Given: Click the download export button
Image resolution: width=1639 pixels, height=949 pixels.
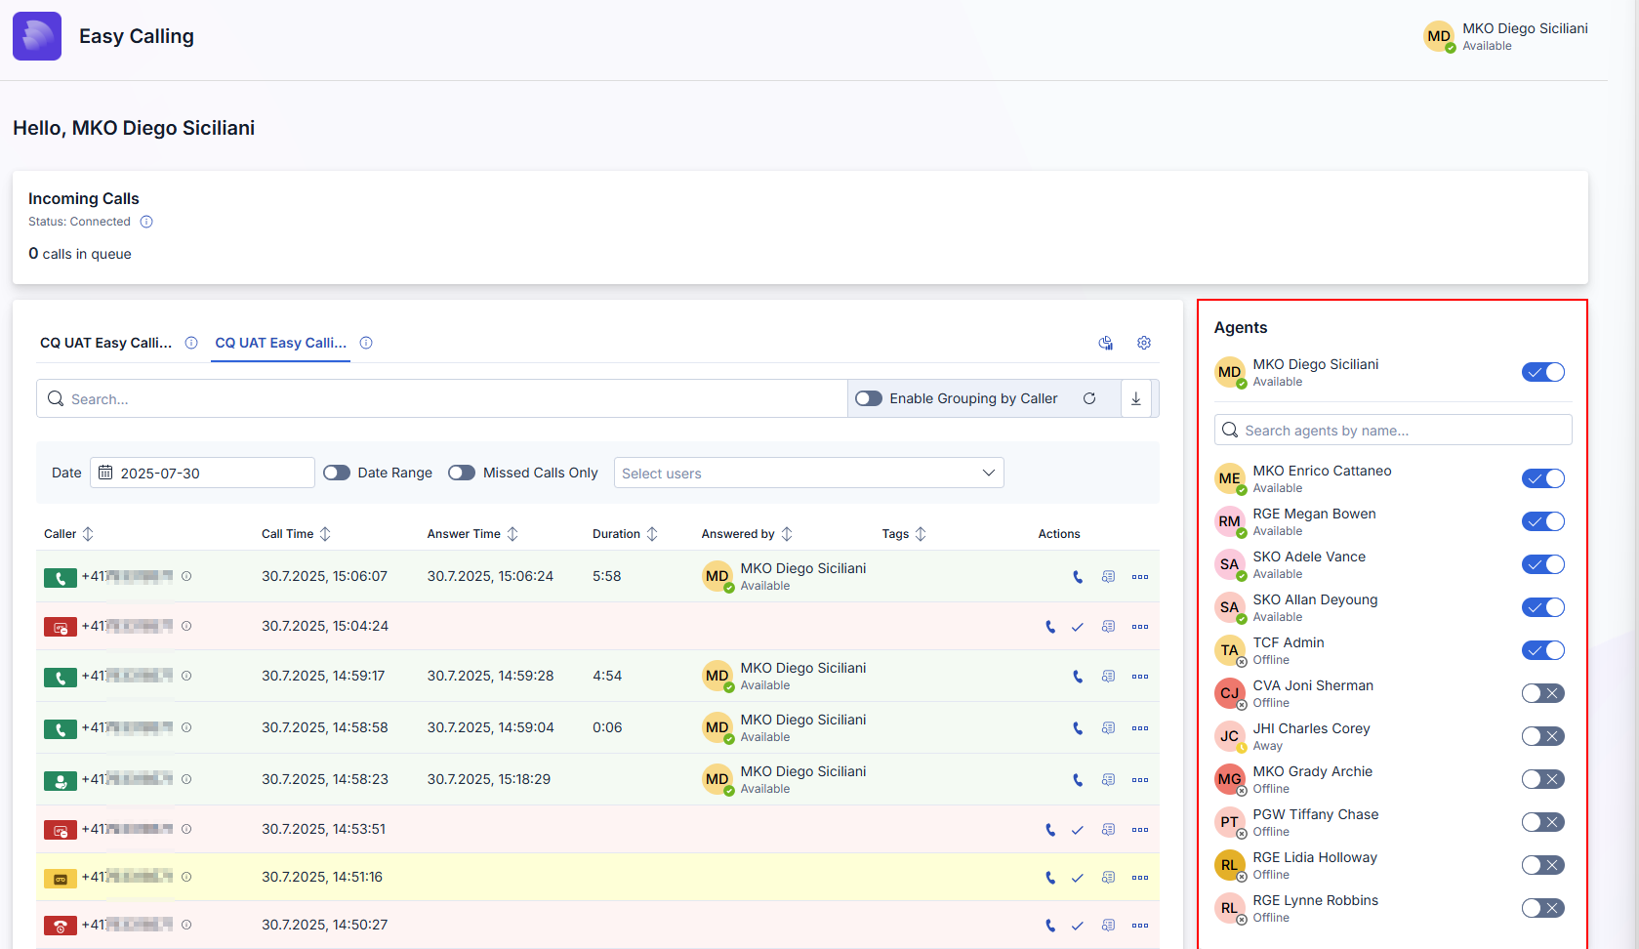Looking at the screenshot, I should (1135, 398).
